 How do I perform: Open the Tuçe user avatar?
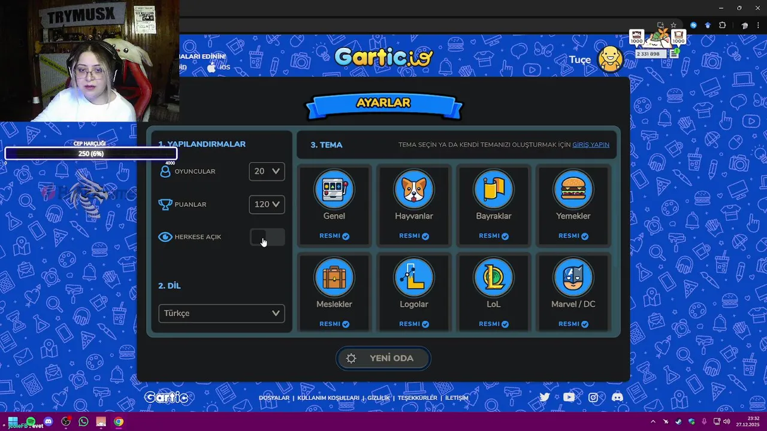(x=611, y=59)
